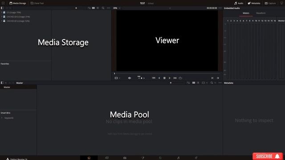Toggle the Media Storage panel button

[x=18, y=3]
